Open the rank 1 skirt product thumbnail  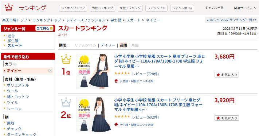tap(94, 71)
